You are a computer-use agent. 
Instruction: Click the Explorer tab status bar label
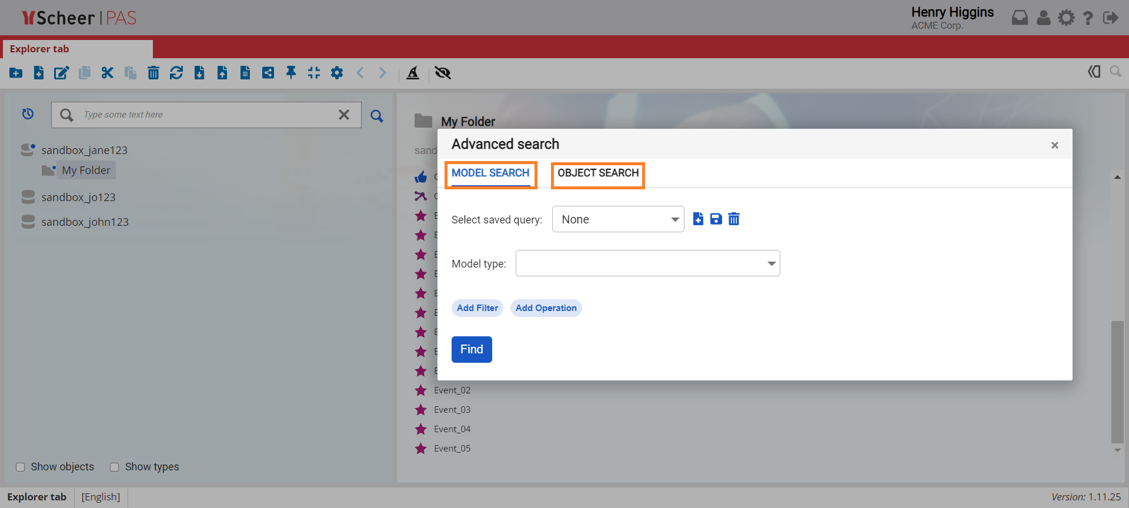point(36,497)
